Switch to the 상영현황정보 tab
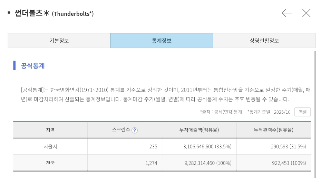The image size is (321, 178). pyautogui.click(x=264, y=41)
